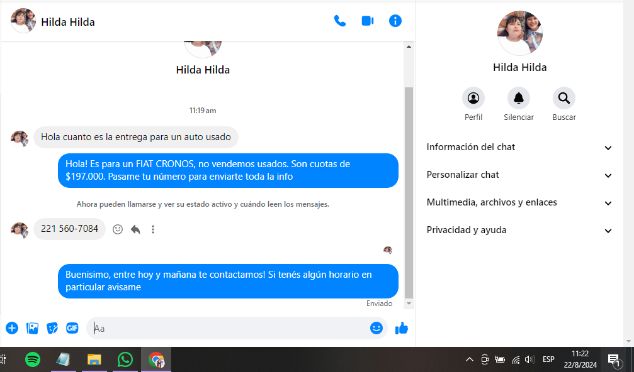Image resolution: width=634 pixels, height=372 pixels.
Task: Click Hilda Hilda name in chat header
Action: coord(68,22)
